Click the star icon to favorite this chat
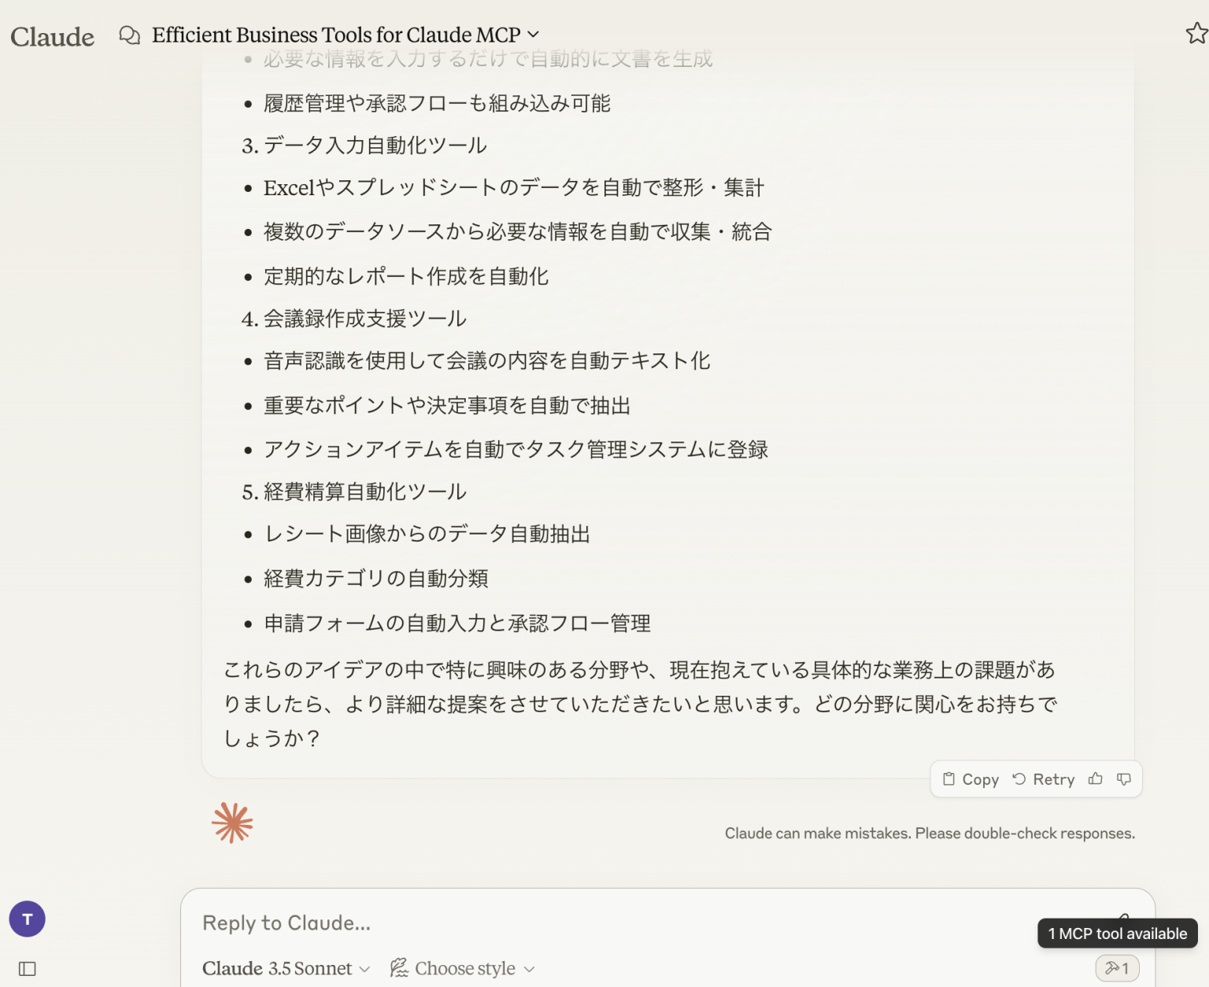Viewport: 1209px width, 987px height. (1195, 34)
